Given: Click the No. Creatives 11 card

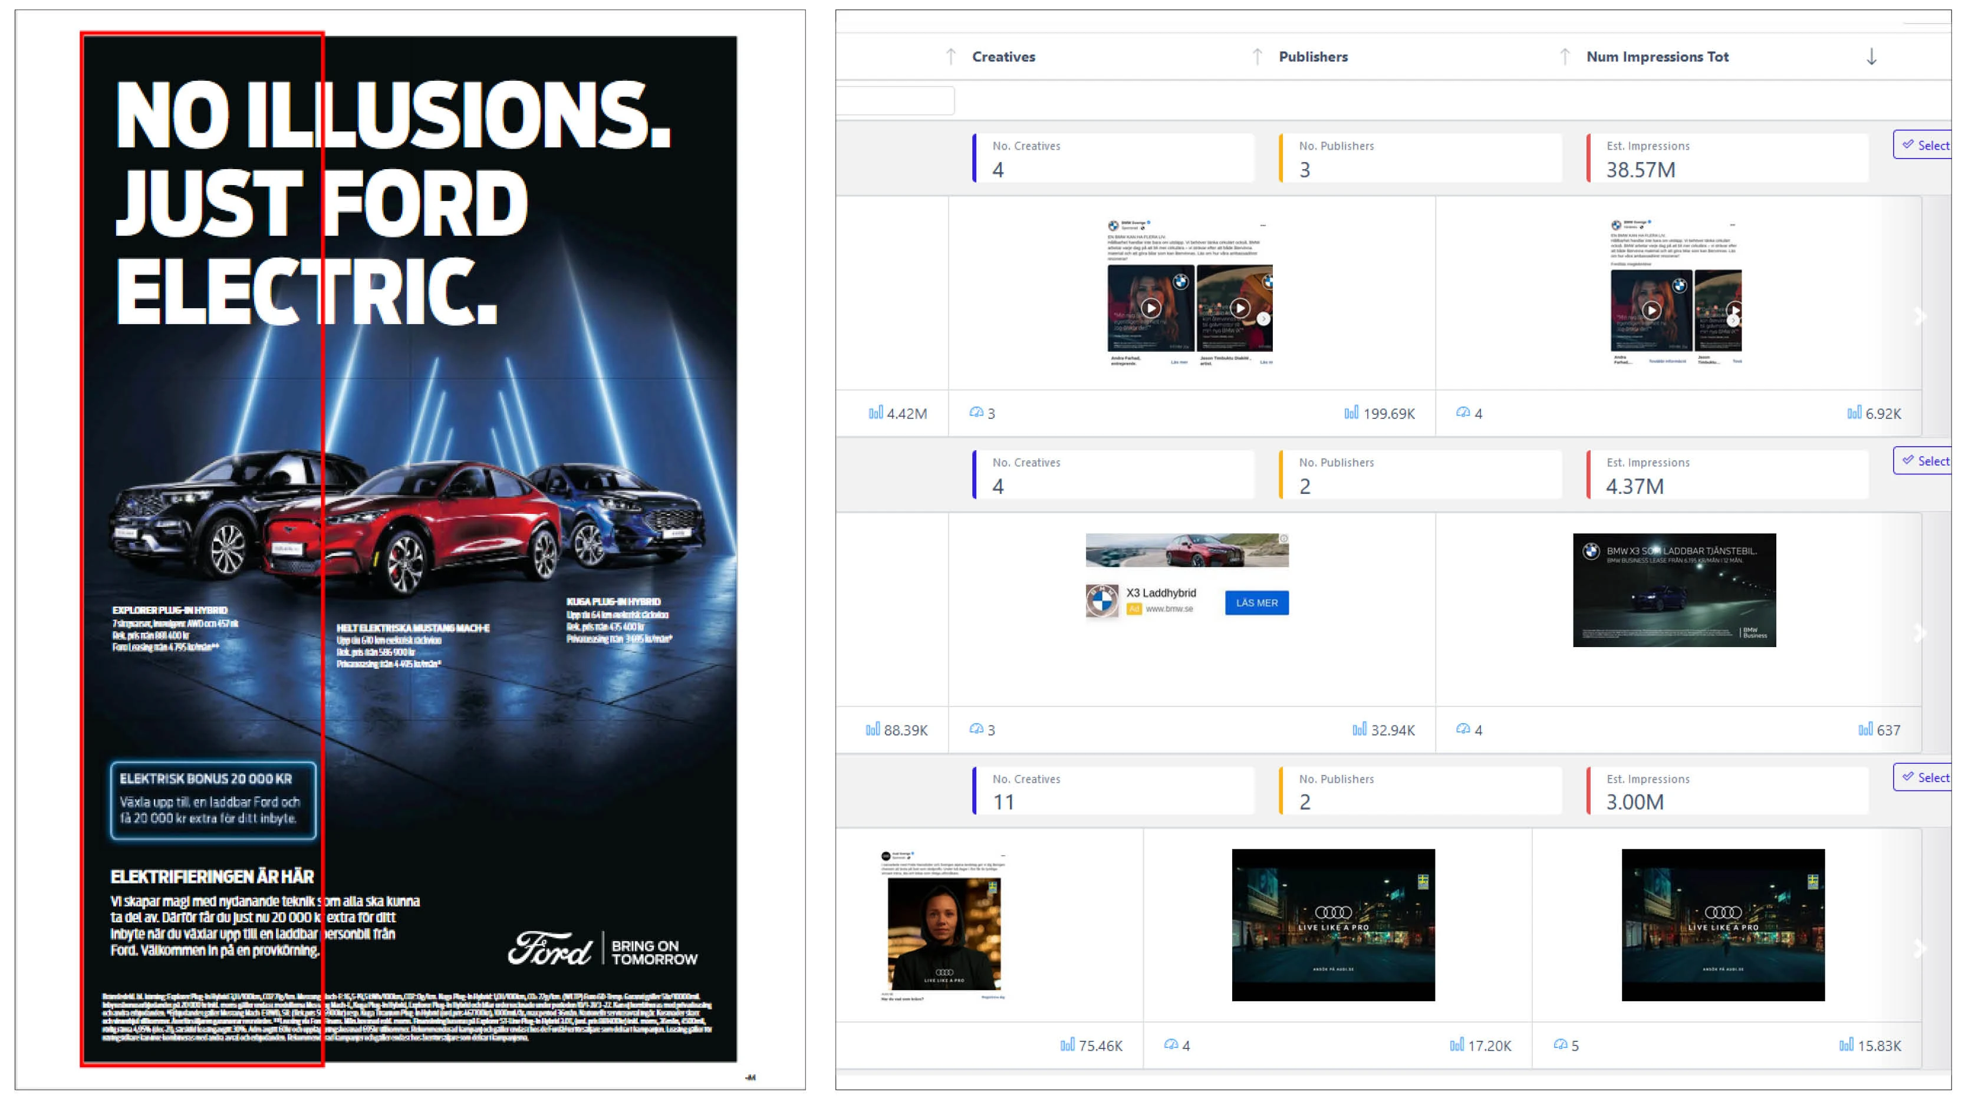Looking at the screenshot, I should tap(1113, 790).
